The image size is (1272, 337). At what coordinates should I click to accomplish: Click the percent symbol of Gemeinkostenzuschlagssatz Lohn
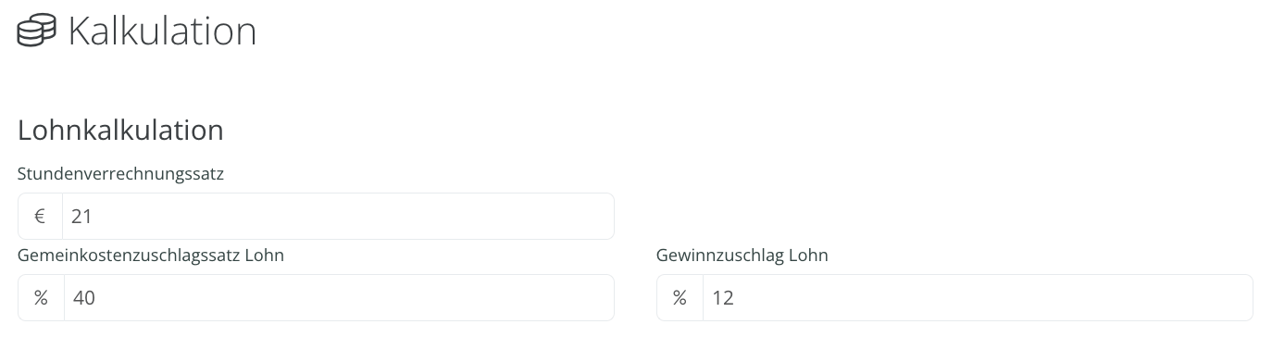click(x=41, y=298)
